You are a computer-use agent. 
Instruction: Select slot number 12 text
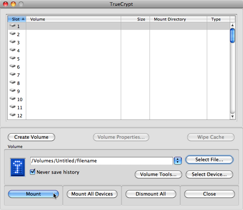(x=20, y=116)
